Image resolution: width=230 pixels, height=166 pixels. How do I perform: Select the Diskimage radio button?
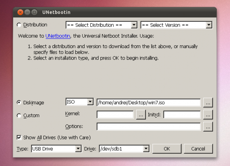(19, 103)
